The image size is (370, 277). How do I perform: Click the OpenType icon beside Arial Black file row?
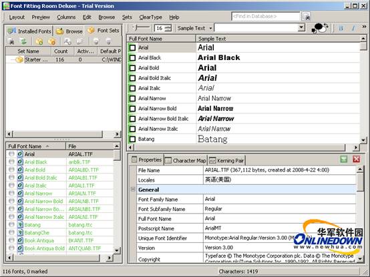(x=20, y=162)
